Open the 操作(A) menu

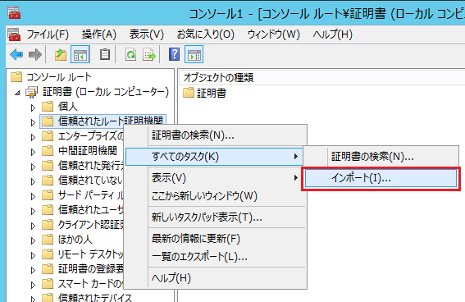pos(99,34)
